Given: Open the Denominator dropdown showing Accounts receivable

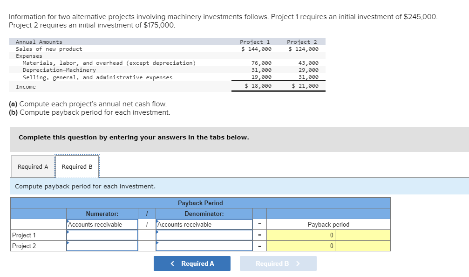Looking at the screenshot, I should click(x=204, y=224).
